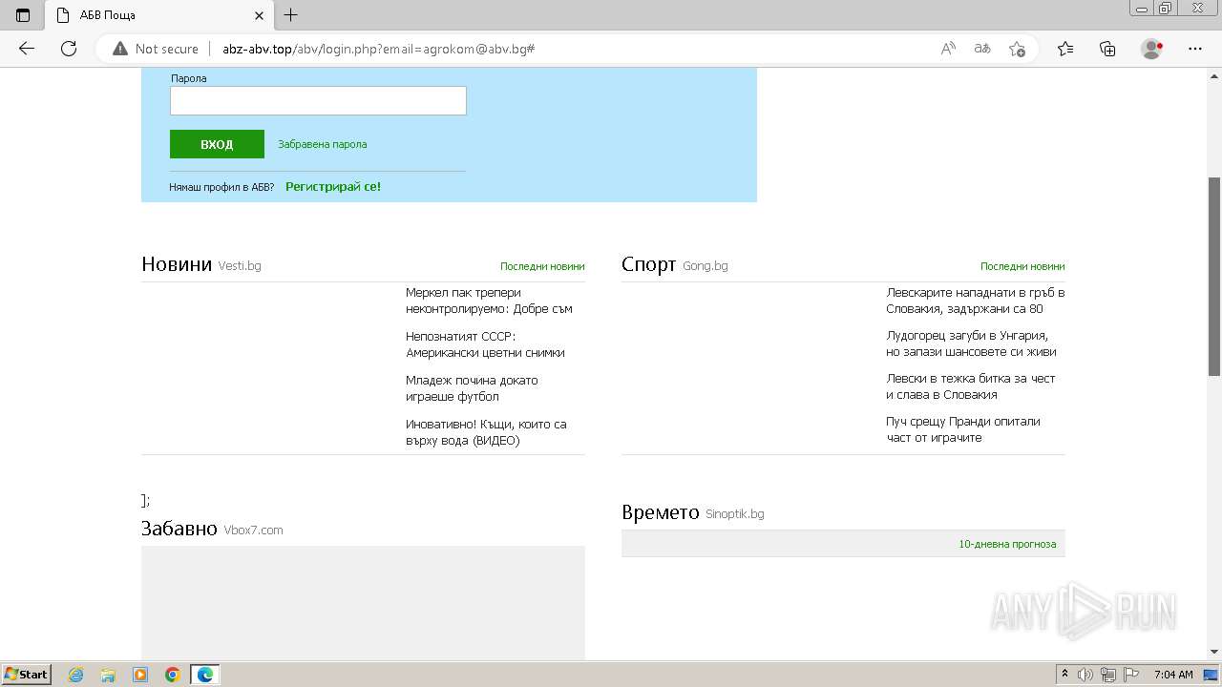The height and width of the screenshot is (687, 1222).
Task: Switch to Microsoft Edge taskbar icon
Action: tap(205, 675)
